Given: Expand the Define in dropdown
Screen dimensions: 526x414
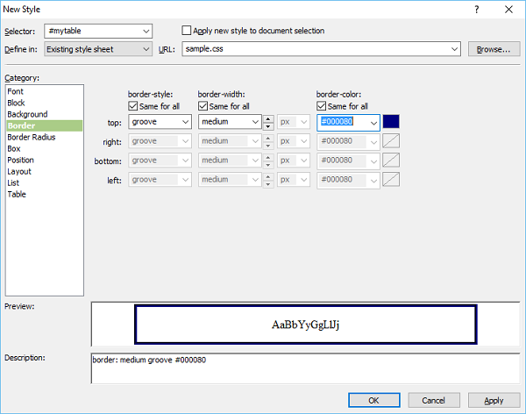Looking at the screenshot, I should [x=98, y=49].
